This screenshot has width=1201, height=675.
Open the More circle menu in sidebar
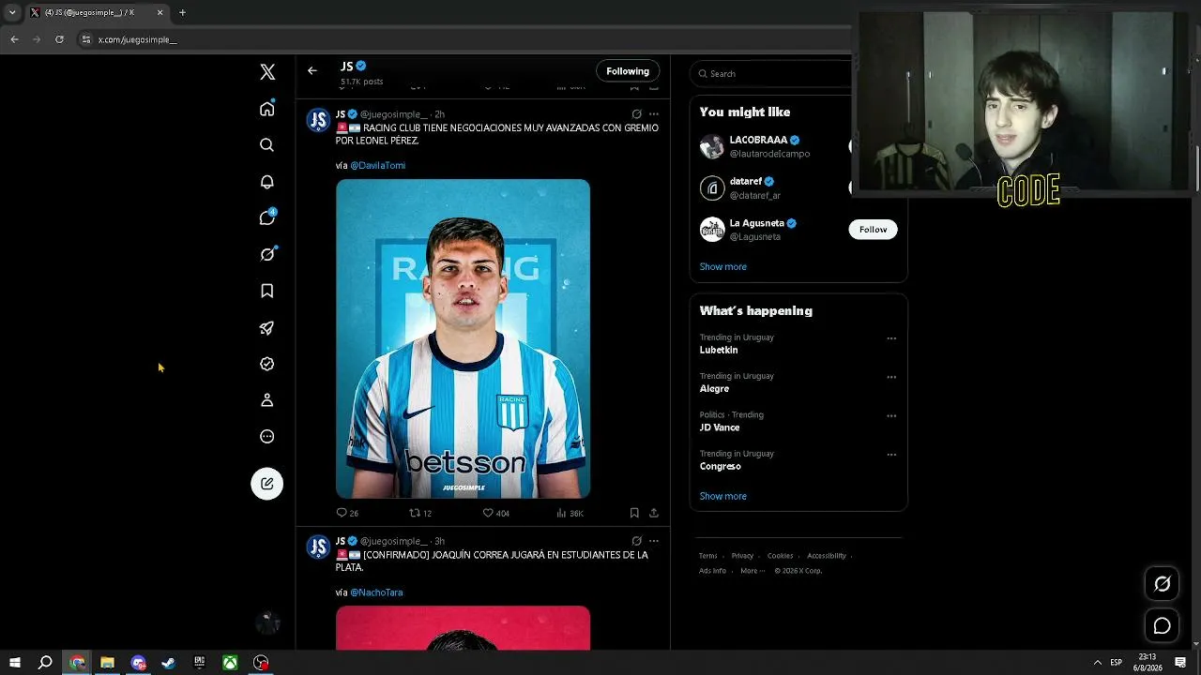(x=267, y=437)
